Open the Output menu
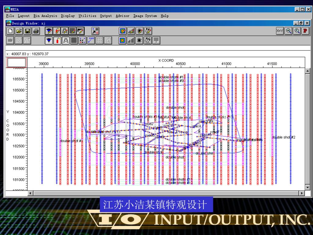 click(x=106, y=16)
